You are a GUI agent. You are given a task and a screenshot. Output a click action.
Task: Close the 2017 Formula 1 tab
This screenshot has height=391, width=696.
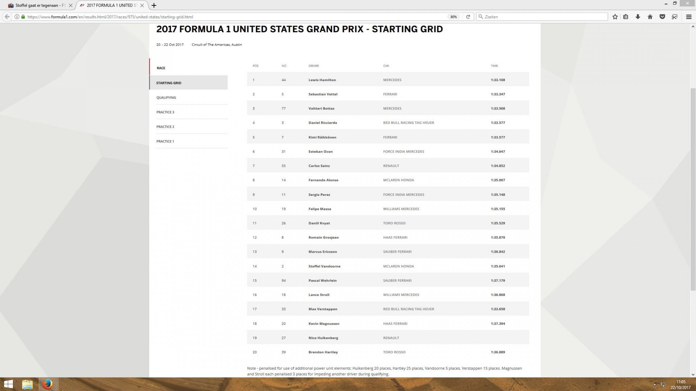(142, 5)
